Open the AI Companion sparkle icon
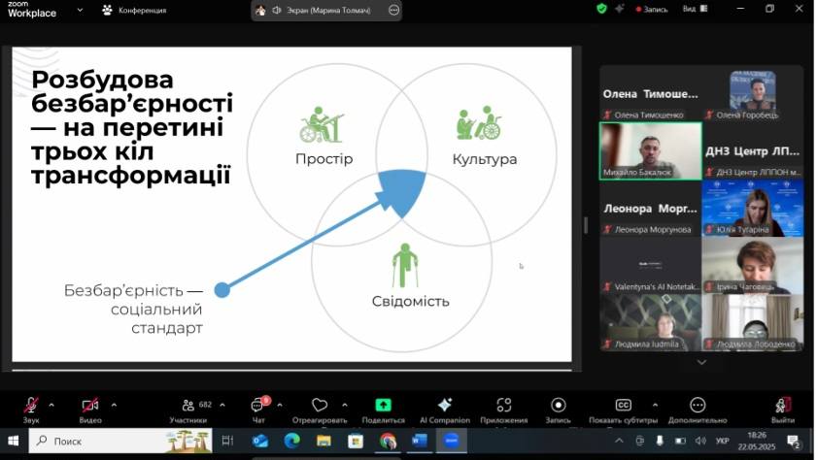Screen dimensions: 818x460 pos(445,406)
